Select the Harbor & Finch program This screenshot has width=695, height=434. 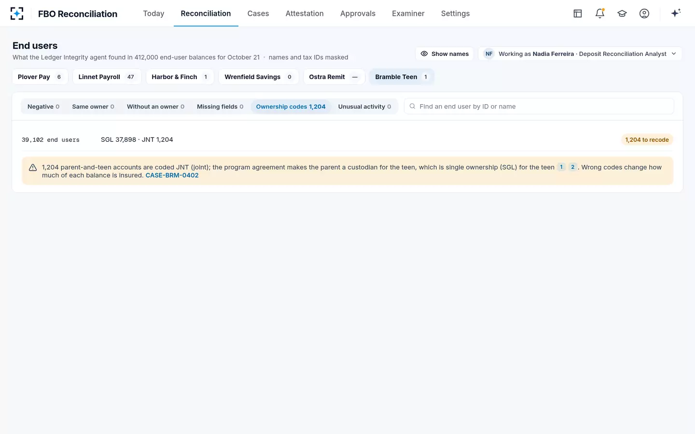[x=180, y=77]
